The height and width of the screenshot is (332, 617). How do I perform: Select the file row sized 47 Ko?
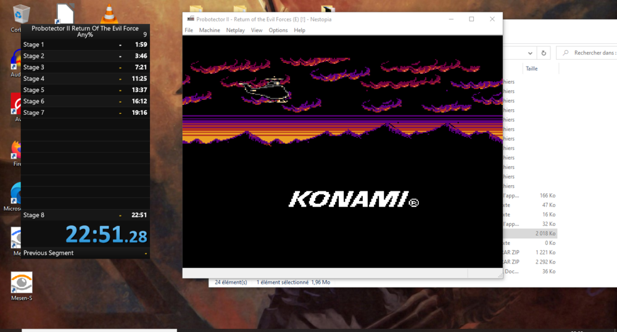click(530, 205)
